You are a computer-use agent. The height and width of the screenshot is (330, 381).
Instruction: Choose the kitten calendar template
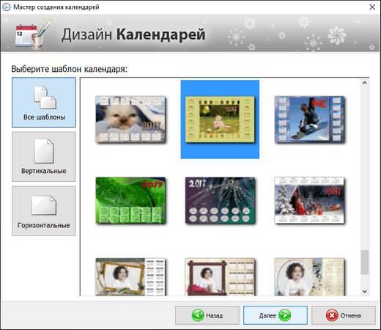click(130, 120)
